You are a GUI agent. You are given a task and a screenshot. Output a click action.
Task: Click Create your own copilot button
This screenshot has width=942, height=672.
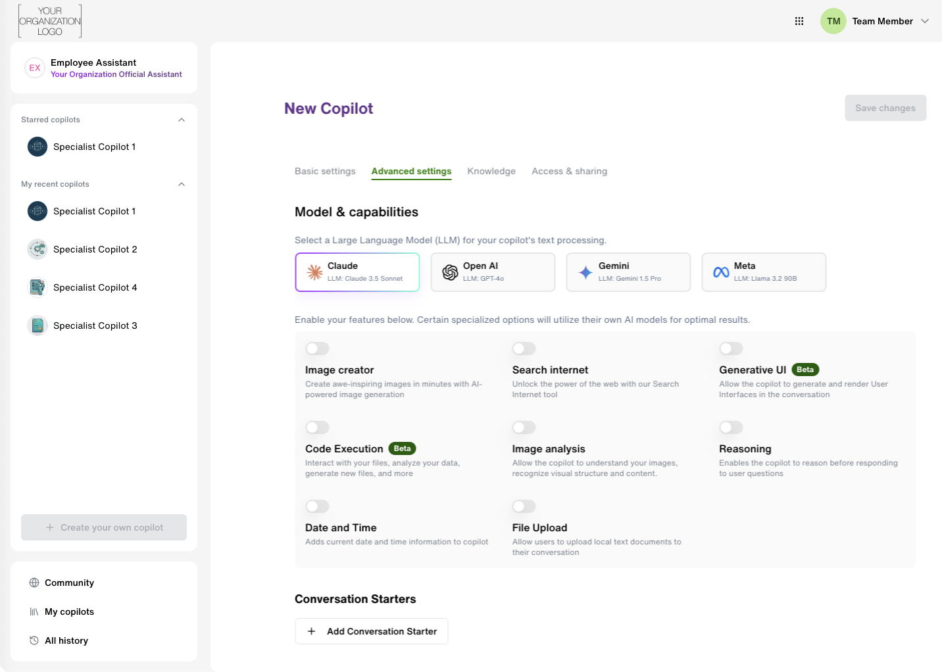click(x=104, y=527)
